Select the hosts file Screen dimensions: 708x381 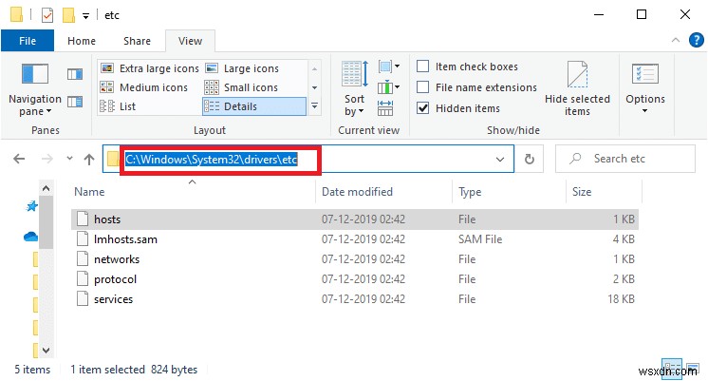coord(354,219)
